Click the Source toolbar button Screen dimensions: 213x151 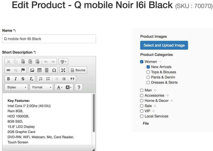[x=78, y=70]
